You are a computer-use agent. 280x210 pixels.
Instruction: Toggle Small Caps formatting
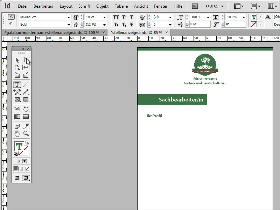(x=116, y=24)
